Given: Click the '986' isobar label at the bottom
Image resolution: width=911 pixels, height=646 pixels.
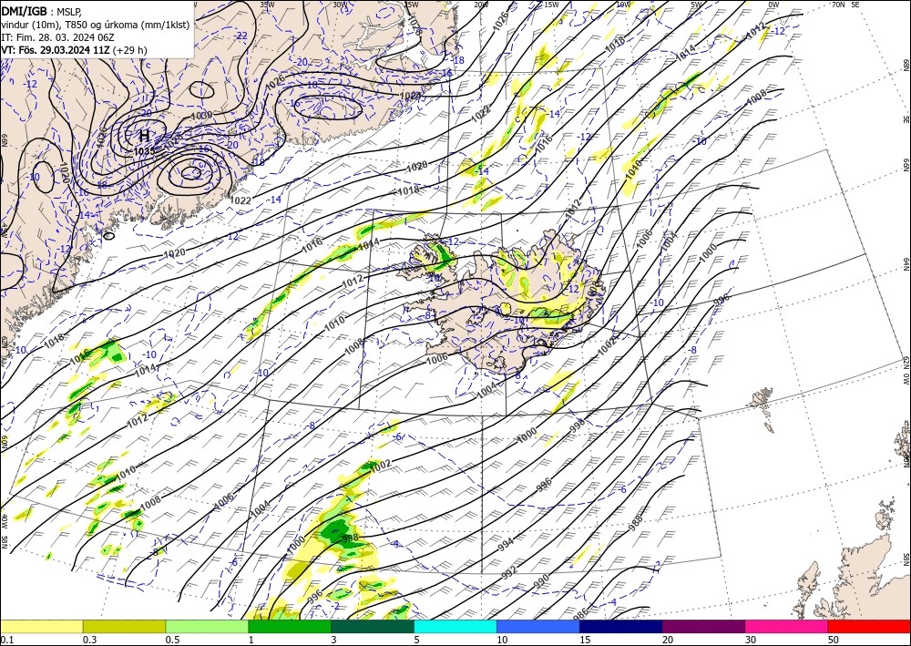Looking at the screenshot, I should click(581, 613).
